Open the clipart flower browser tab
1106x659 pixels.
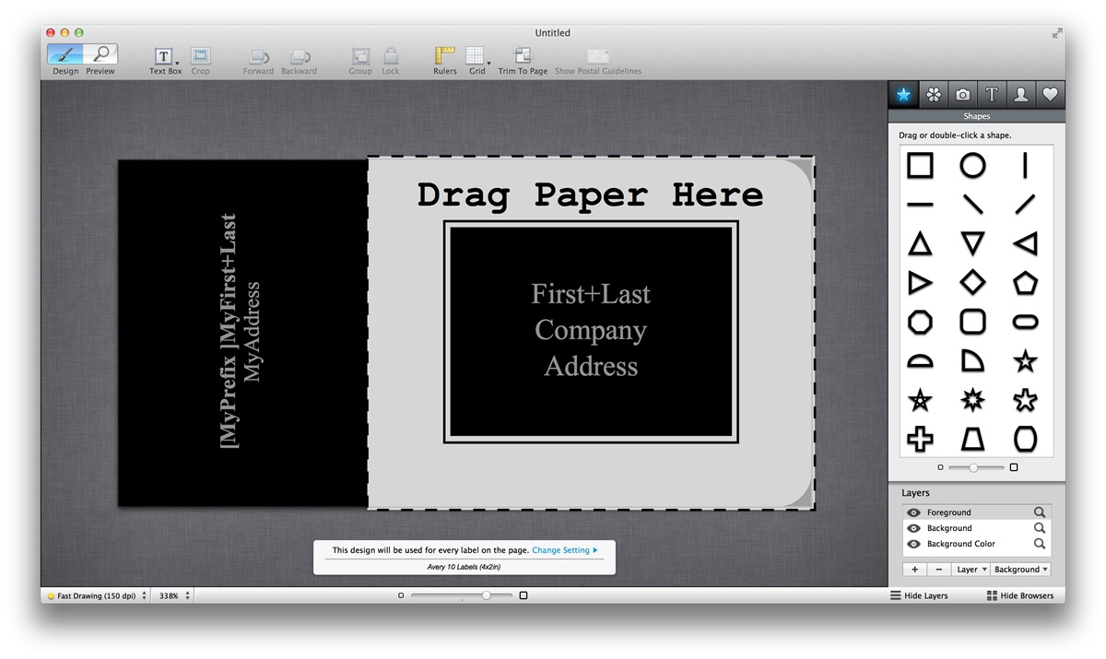(x=933, y=94)
